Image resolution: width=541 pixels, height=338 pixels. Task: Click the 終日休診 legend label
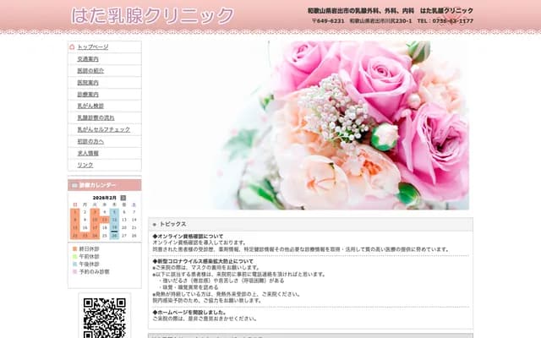click(x=89, y=248)
